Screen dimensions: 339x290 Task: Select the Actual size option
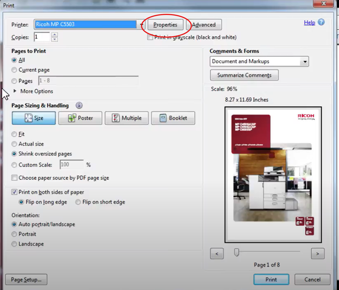[14, 144]
